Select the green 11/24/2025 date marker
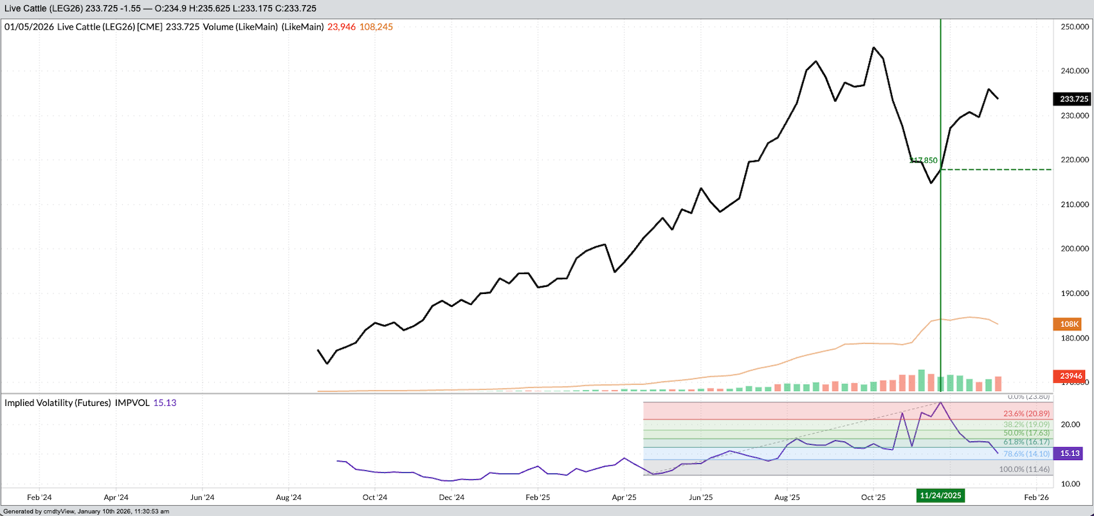1094x516 pixels. [940, 495]
